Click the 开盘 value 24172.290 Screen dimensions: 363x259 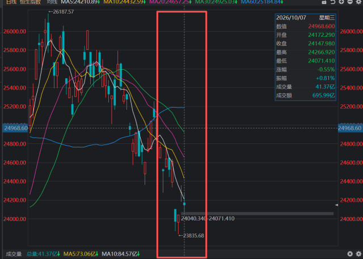coord(322,35)
